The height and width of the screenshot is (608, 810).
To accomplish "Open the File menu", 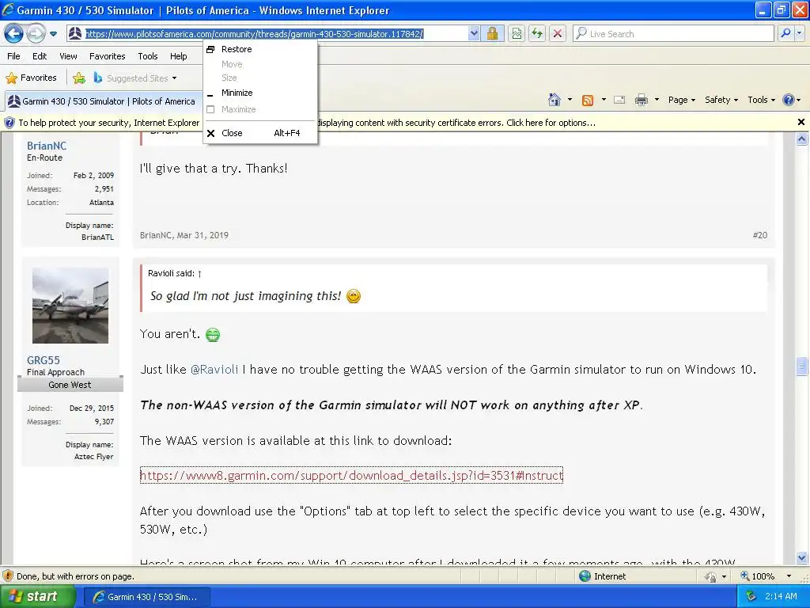I will 14,56.
